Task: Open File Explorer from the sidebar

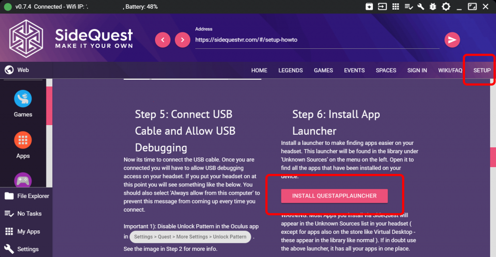Action: 27,196
